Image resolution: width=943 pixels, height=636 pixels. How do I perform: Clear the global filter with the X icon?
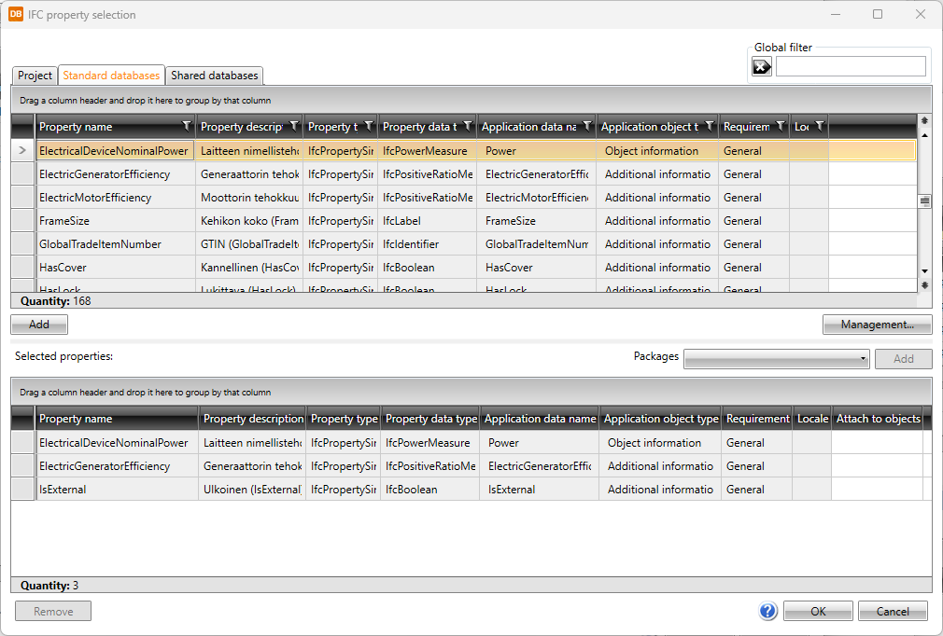[762, 66]
